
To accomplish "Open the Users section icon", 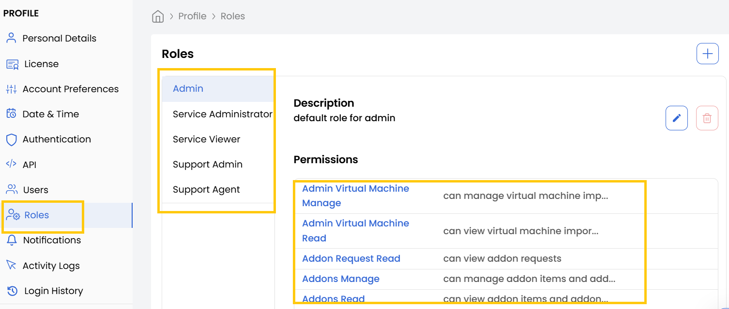I will pyautogui.click(x=11, y=189).
